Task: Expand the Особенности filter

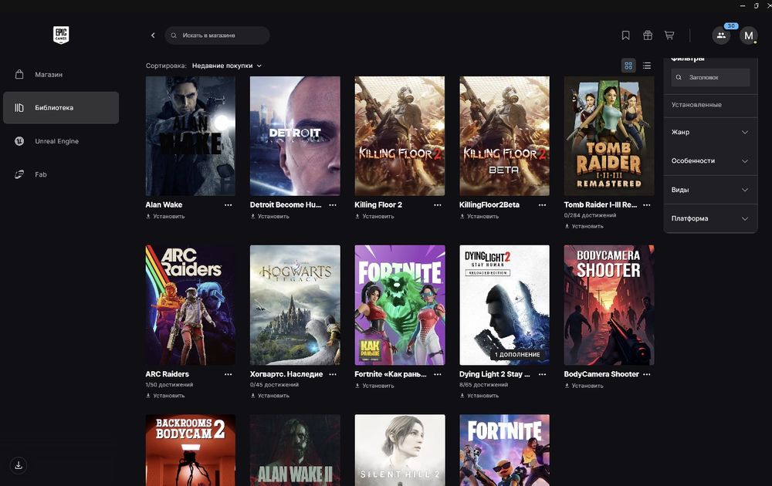Action: (x=710, y=161)
